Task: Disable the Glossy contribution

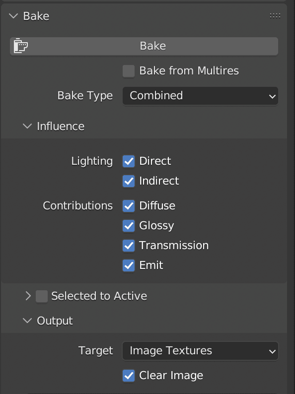Action: click(x=129, y=226)
